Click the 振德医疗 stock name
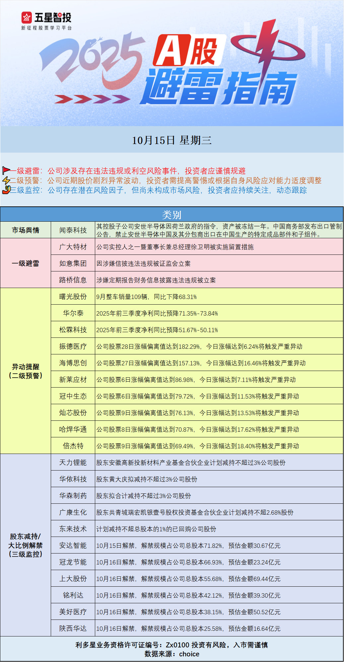The width and height of the screenshot is (344, 662). click(73, 346)
